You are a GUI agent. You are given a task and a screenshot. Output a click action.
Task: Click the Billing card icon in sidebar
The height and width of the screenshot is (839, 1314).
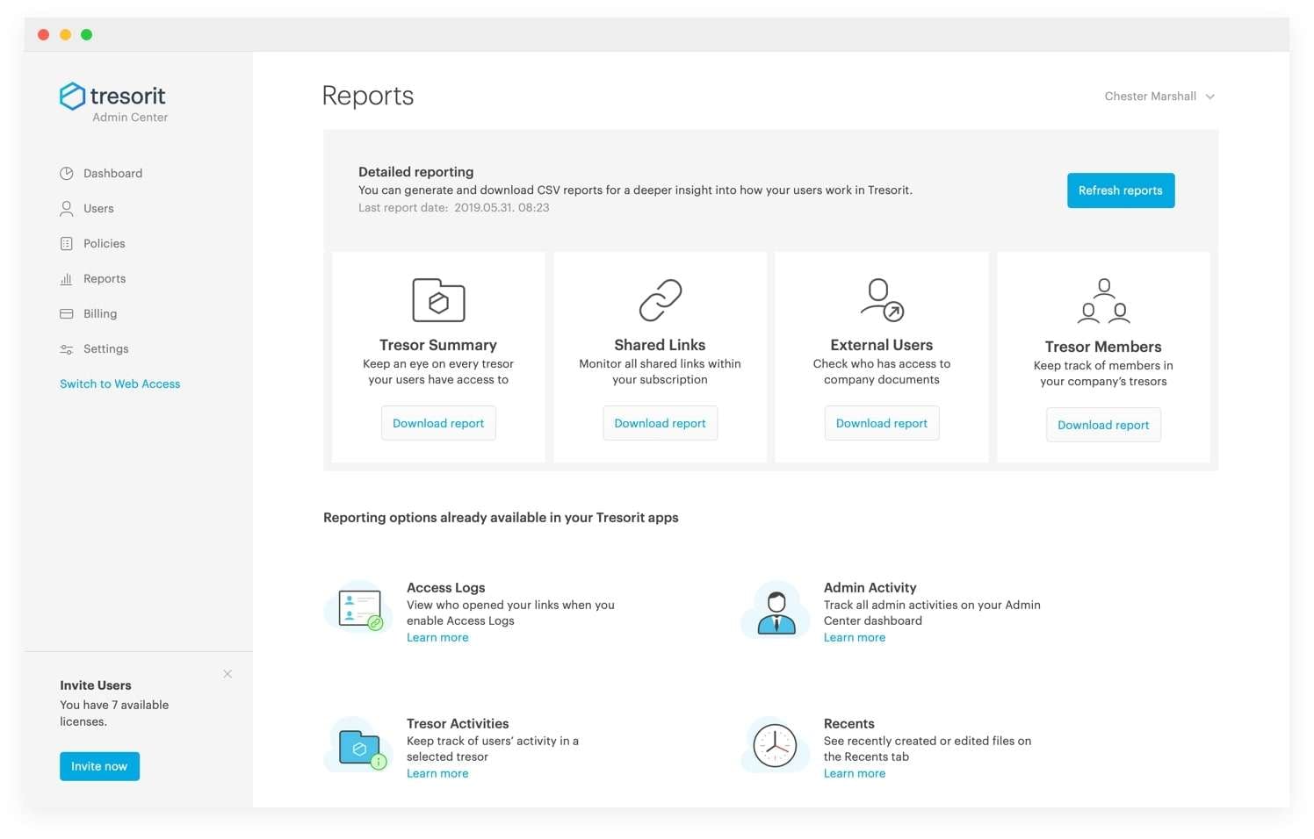66,314
